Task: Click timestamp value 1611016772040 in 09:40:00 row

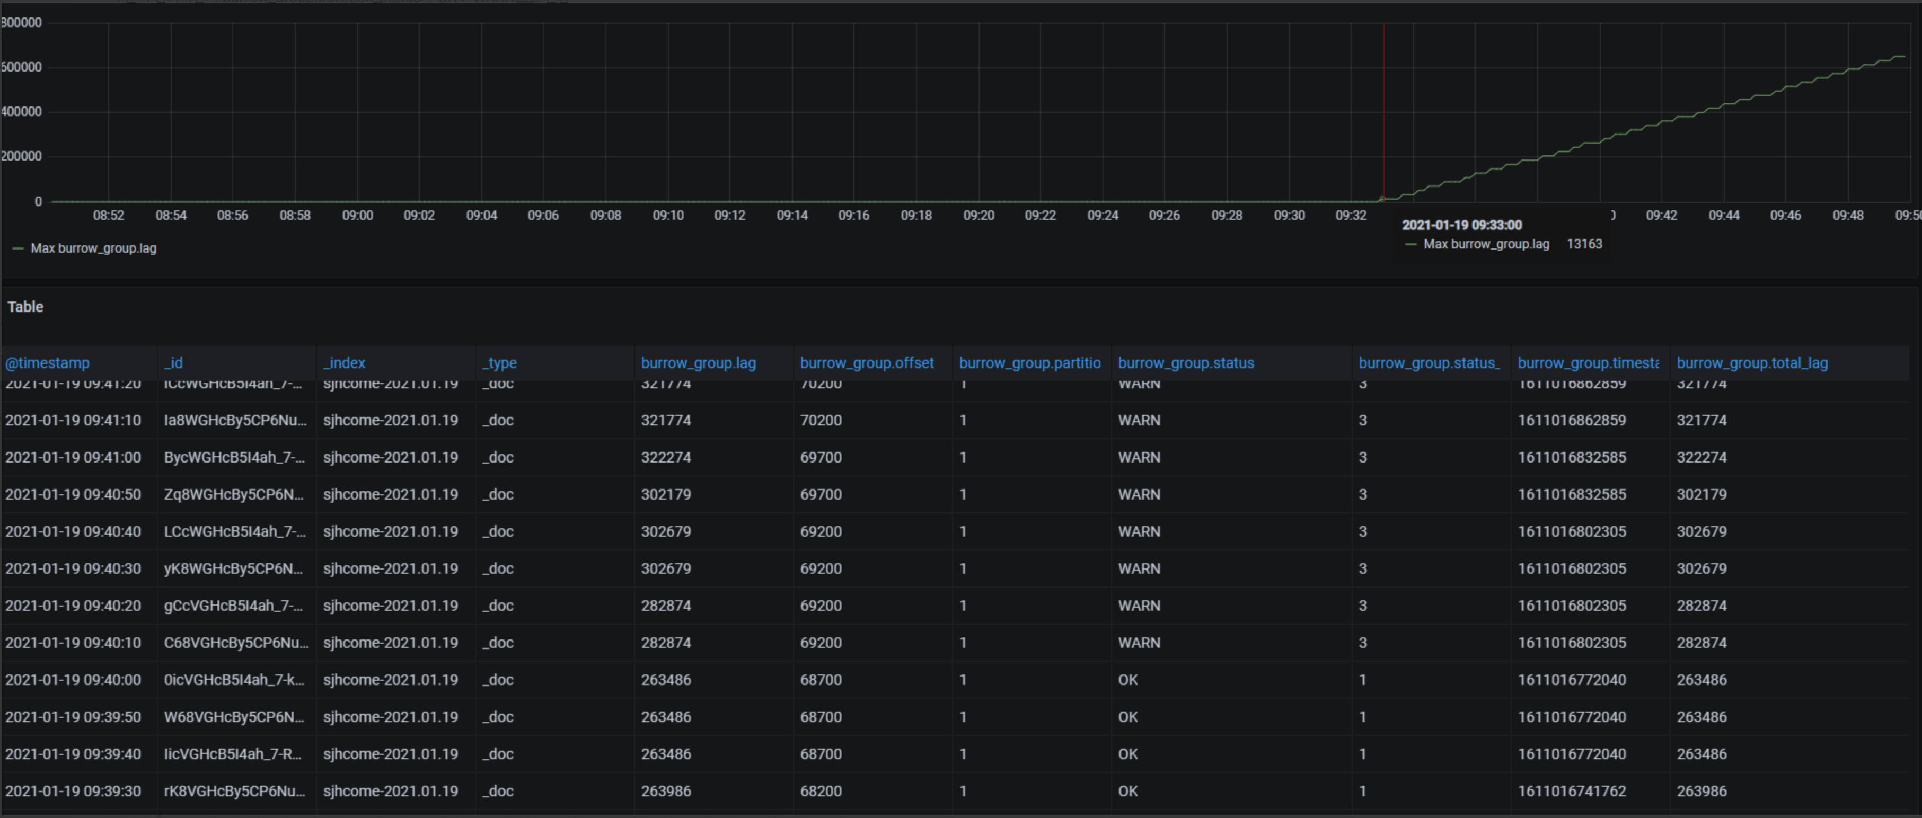Action: coord(1571,680)
